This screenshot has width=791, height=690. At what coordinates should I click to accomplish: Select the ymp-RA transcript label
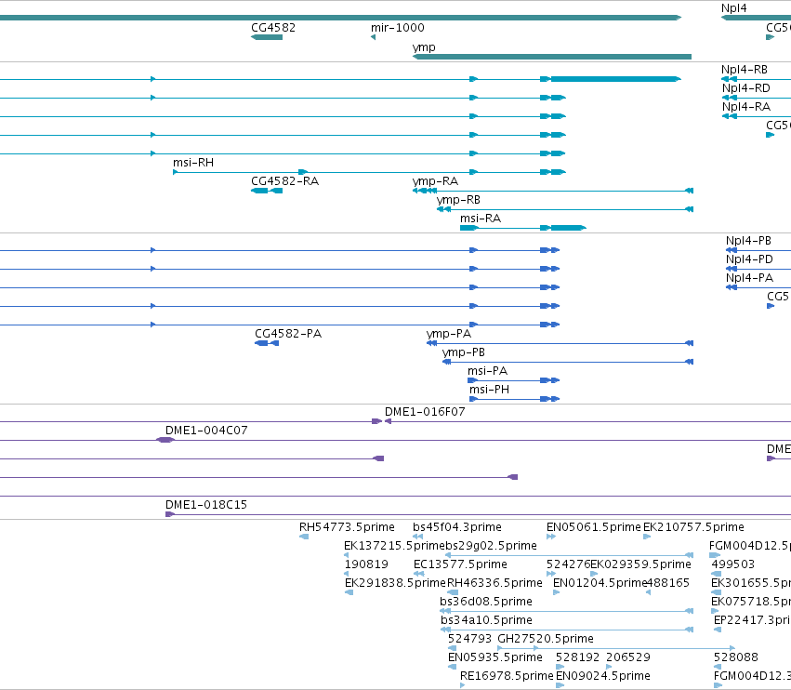[435, 181]
